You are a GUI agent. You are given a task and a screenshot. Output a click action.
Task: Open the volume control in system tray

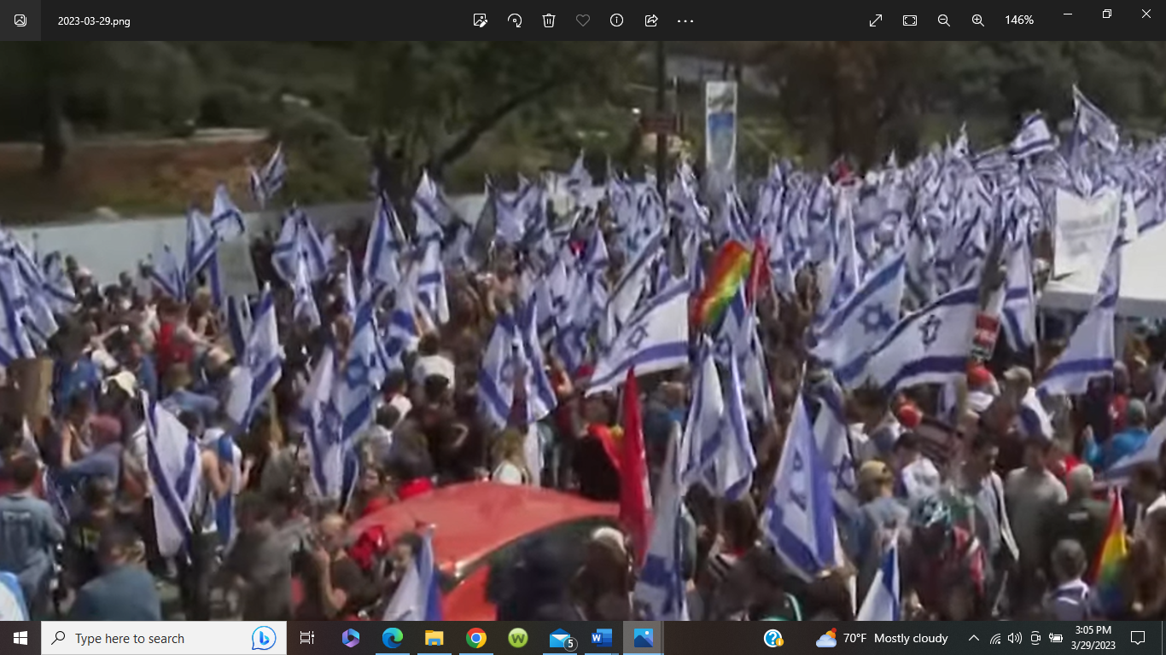tap(1015, 638)
